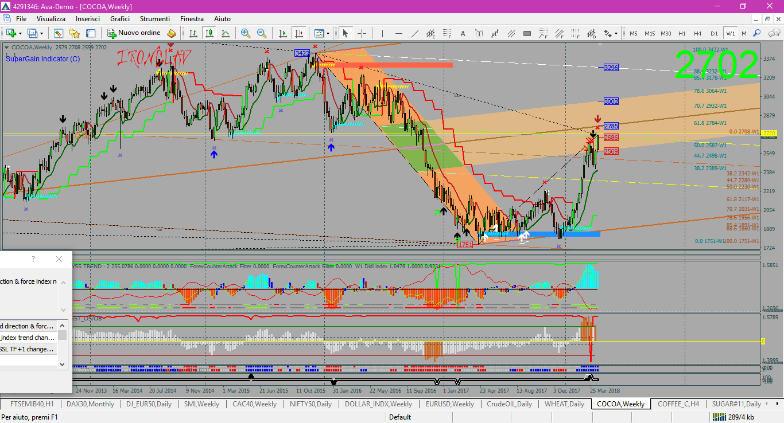Open the templates icon
The width and height of the screenshot is (784, 423).
coord(319,33)
